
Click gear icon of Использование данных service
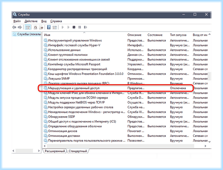click(x=45, y=50)
